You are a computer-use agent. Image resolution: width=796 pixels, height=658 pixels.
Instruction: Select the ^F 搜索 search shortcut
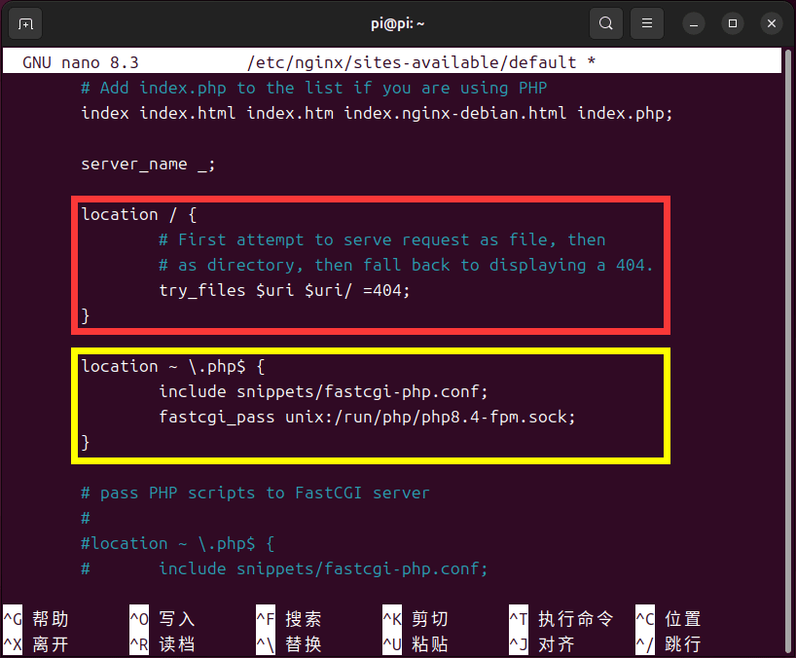point(289,619)
